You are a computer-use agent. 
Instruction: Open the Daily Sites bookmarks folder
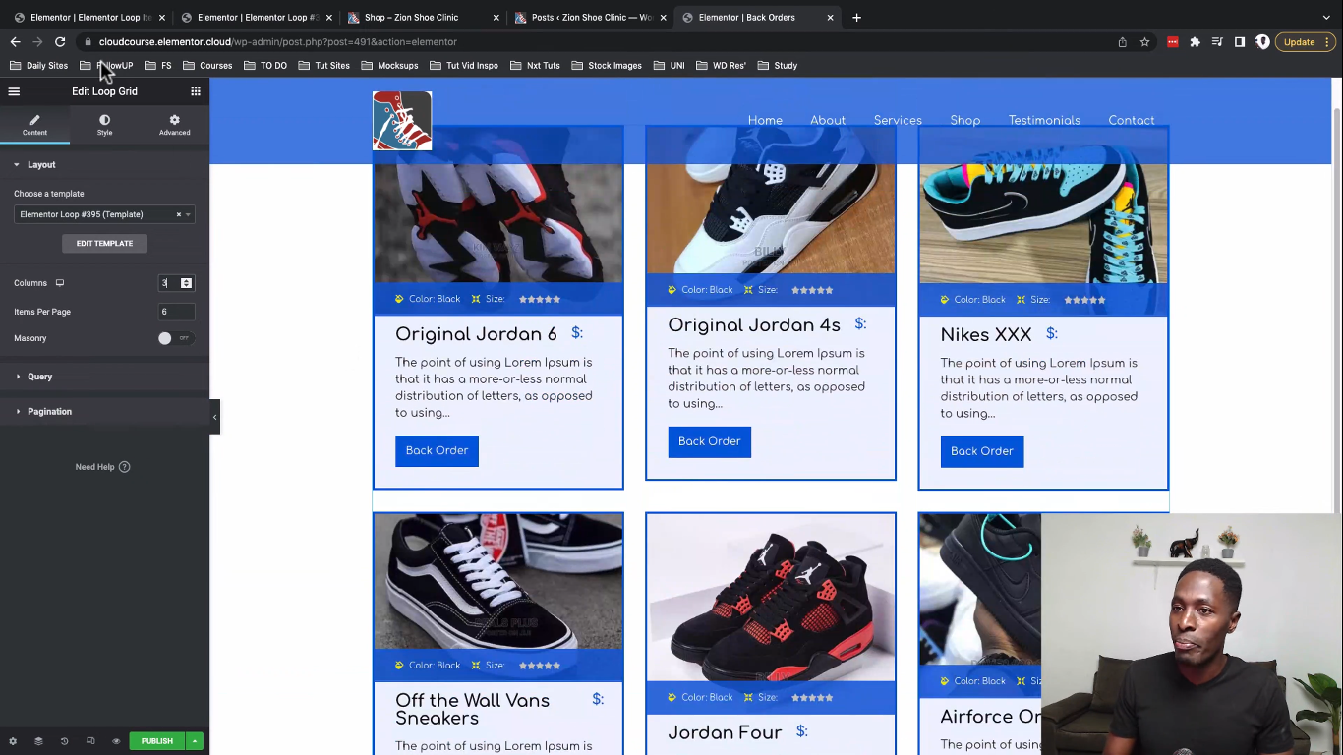click(38, 66)
